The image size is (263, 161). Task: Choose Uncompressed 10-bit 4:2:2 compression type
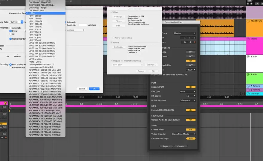(x=45, y=65)
